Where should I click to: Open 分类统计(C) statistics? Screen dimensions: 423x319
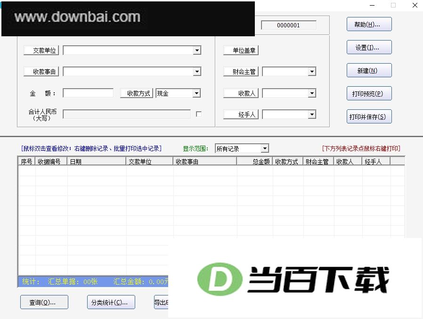[111, 302]
